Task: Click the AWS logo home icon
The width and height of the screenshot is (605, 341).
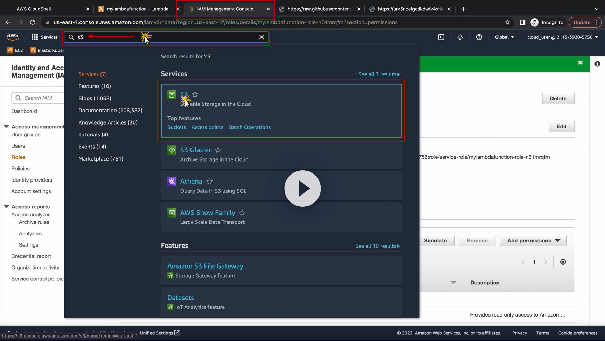Action: pos(13,37)
